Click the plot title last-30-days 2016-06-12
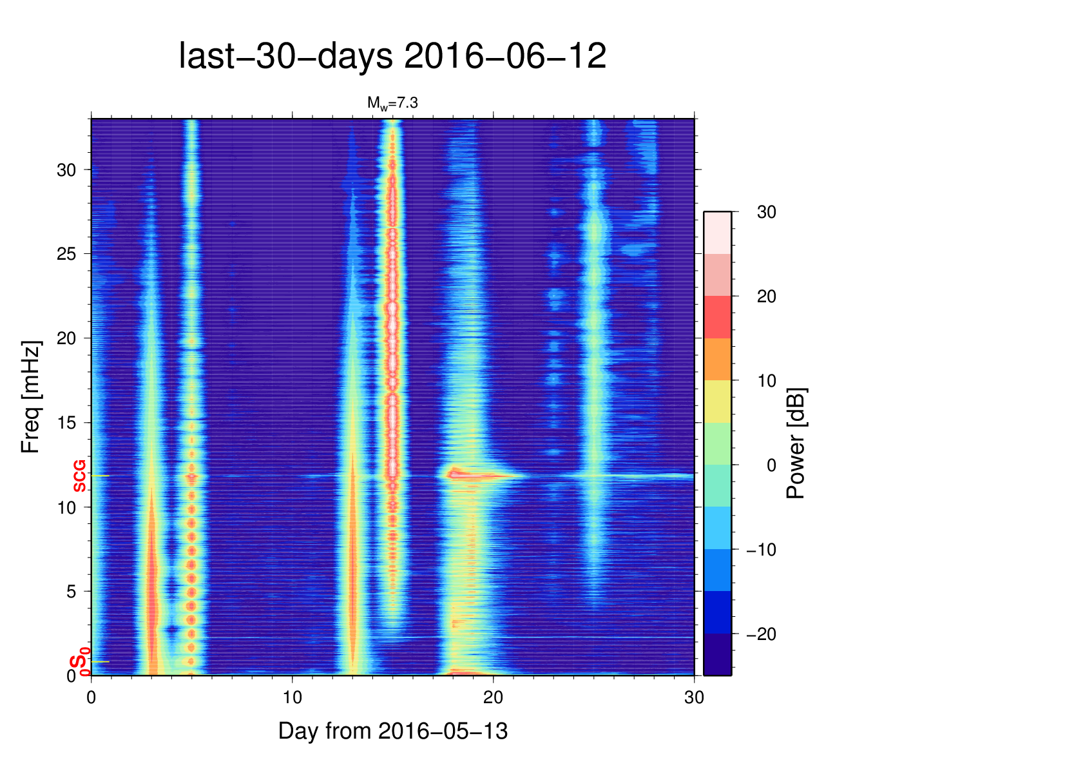The height and width of the screenshot is (767, 1085). click(392, 57)
